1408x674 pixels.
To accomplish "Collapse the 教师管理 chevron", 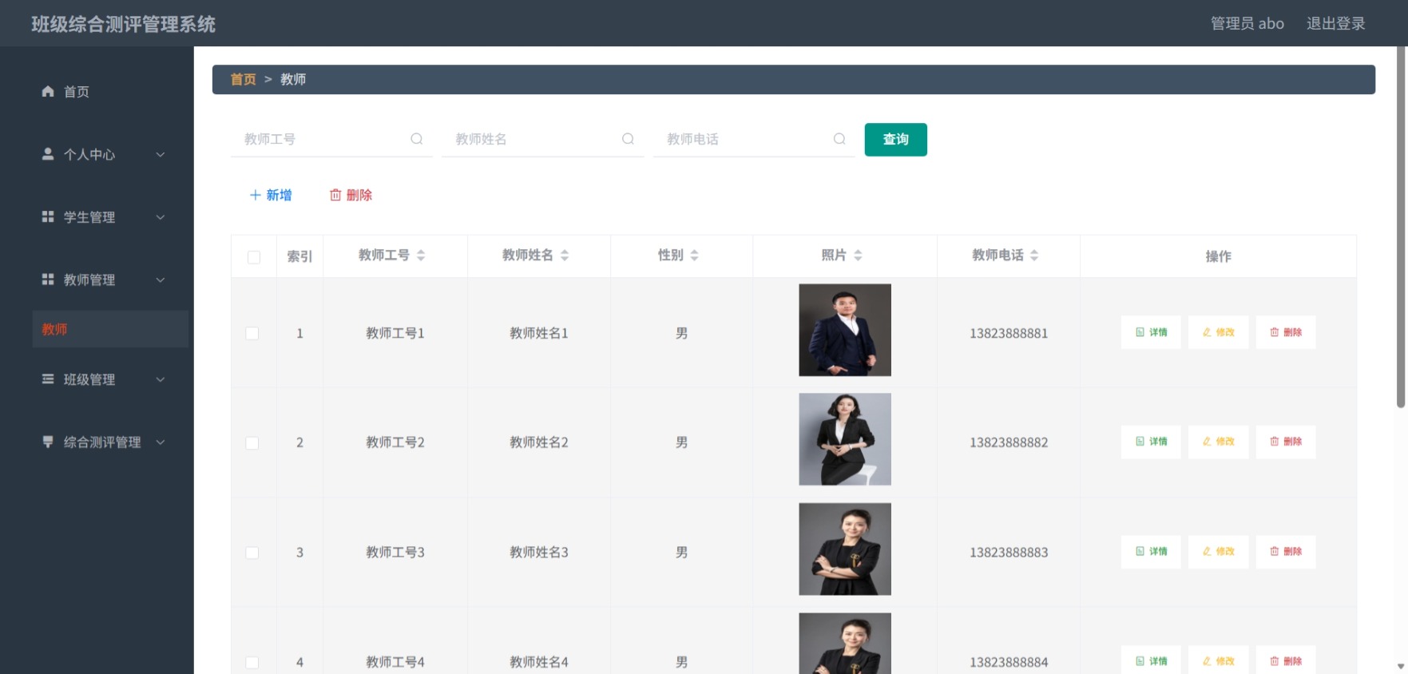I will 161,280.
